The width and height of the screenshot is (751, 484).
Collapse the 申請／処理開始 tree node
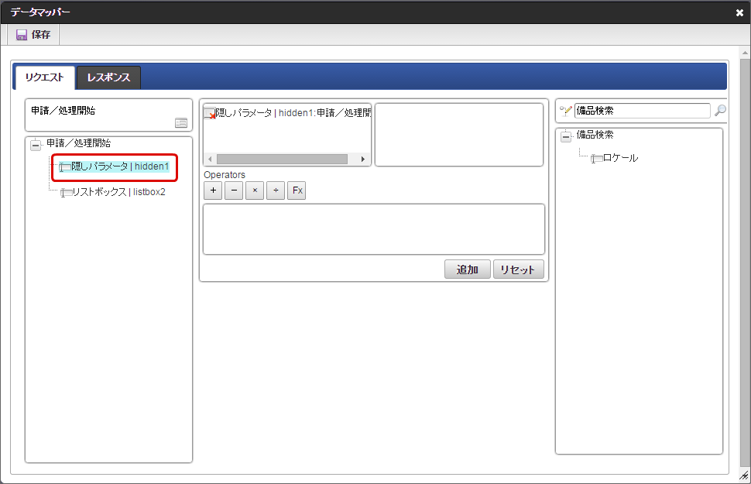pos(36,145)
